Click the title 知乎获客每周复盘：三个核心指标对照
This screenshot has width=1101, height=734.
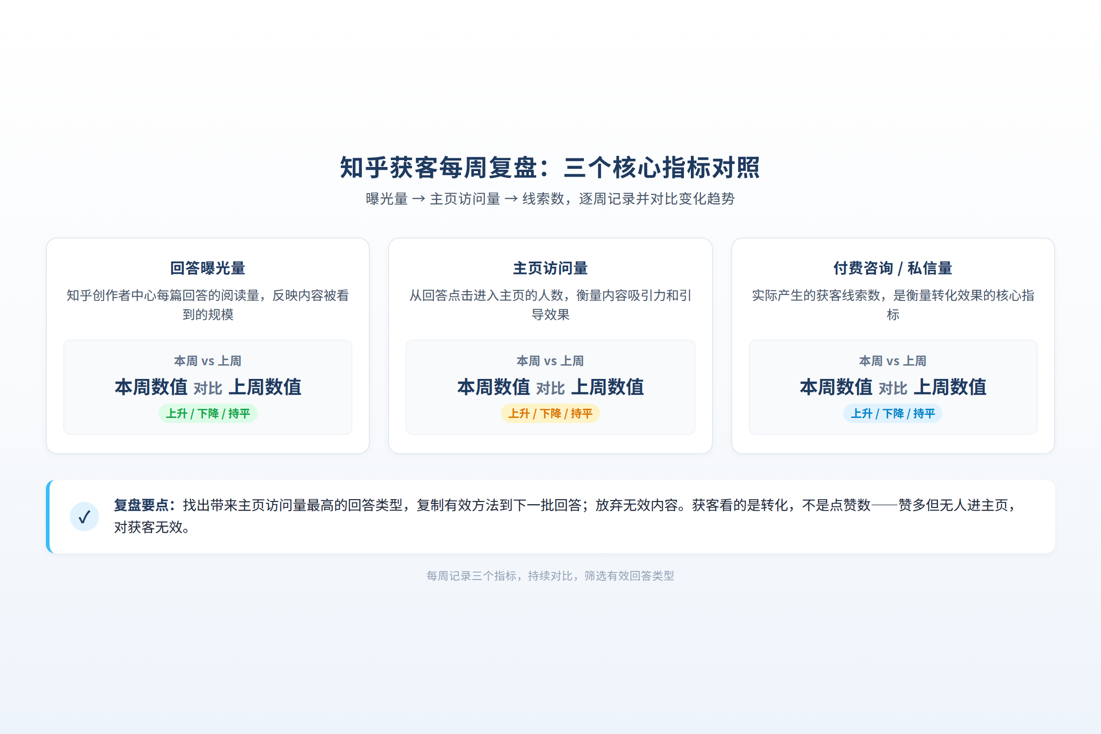[x=550, y=167]
